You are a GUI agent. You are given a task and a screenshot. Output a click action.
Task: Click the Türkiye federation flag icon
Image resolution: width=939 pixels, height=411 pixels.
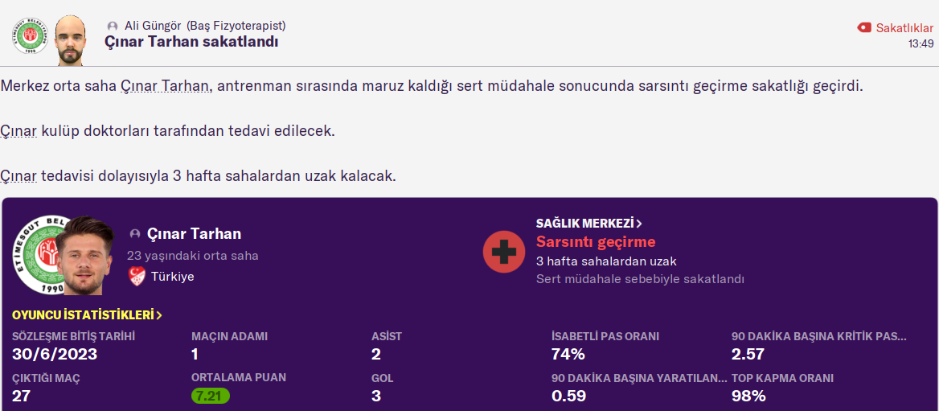point(136,277)
